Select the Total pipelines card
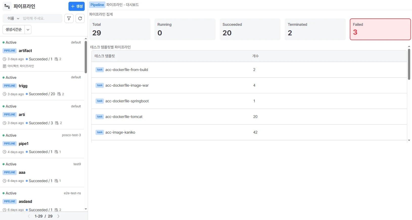412x220 pixels. click(120, 29)
